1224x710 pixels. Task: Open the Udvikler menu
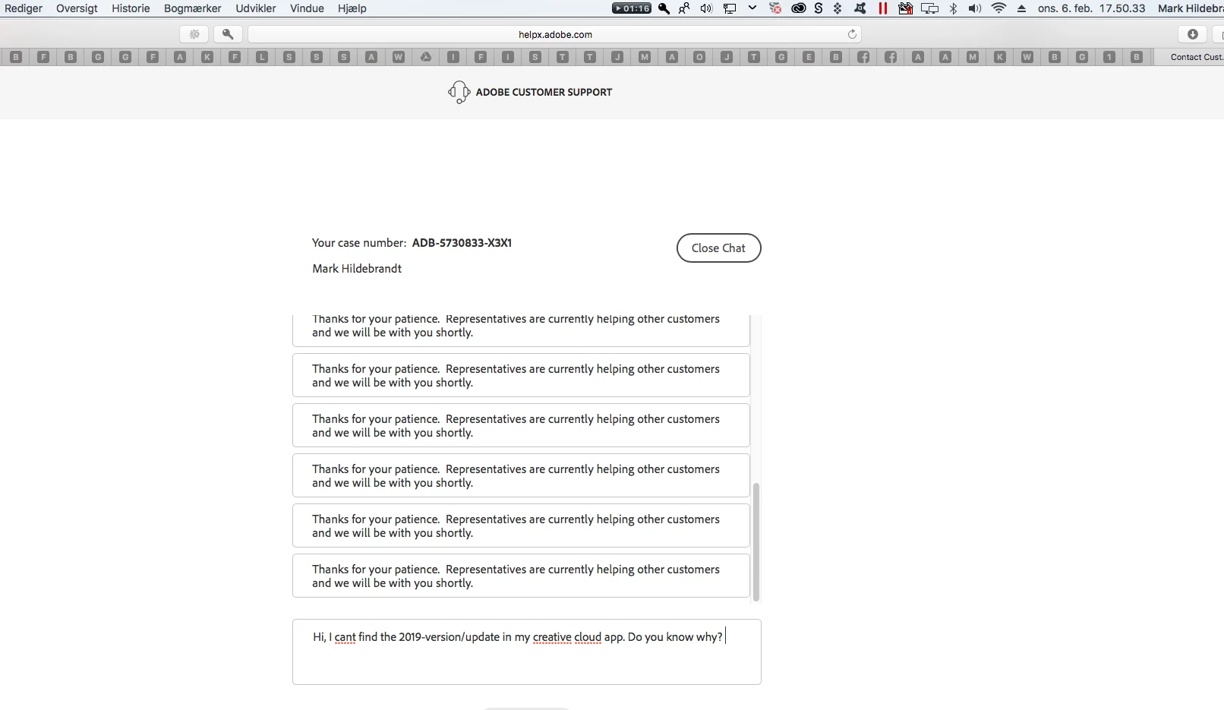click(256, 8)
